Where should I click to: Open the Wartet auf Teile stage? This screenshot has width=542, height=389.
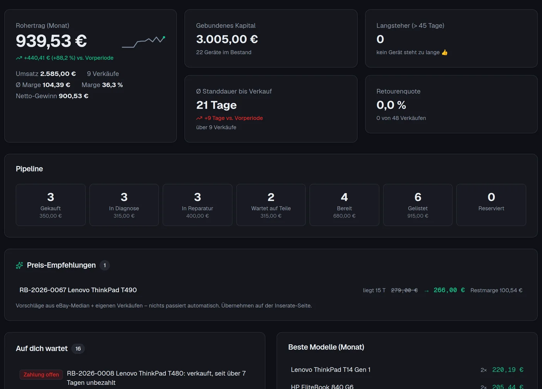pos(271,205)
